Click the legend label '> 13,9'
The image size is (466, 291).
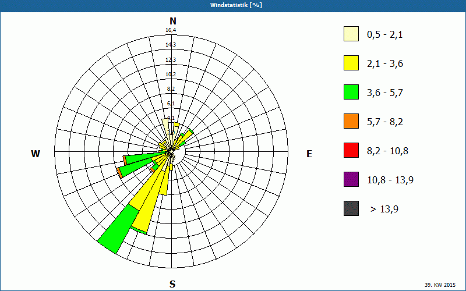(384, 210)
